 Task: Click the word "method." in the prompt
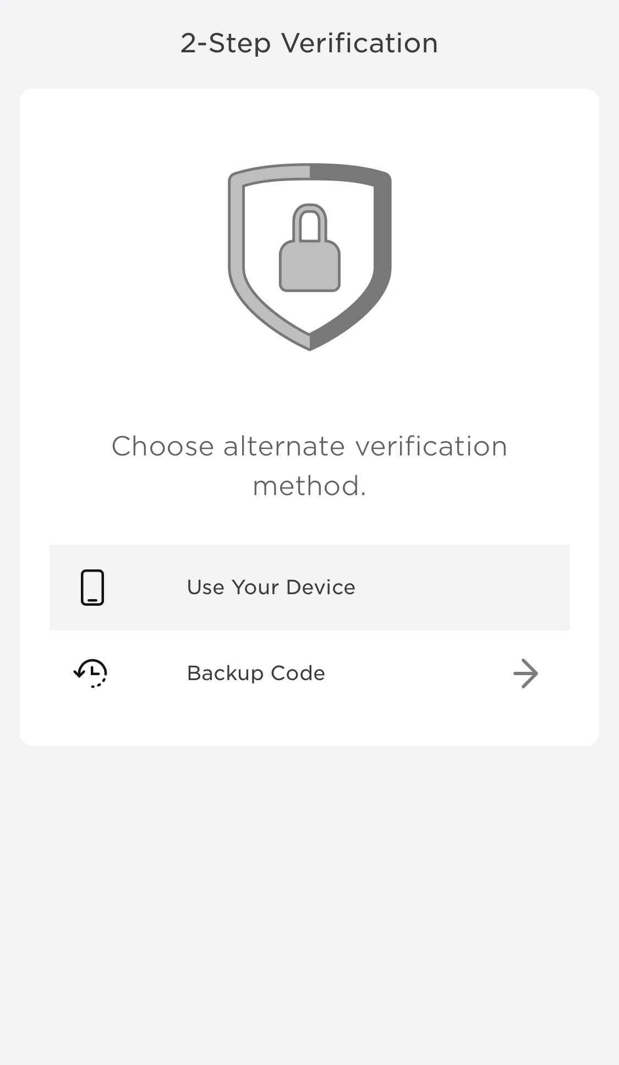[x=309, y=486]
